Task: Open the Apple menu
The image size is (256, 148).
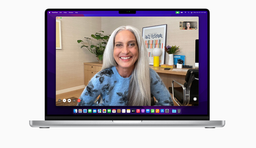Action: pos(49,12)
